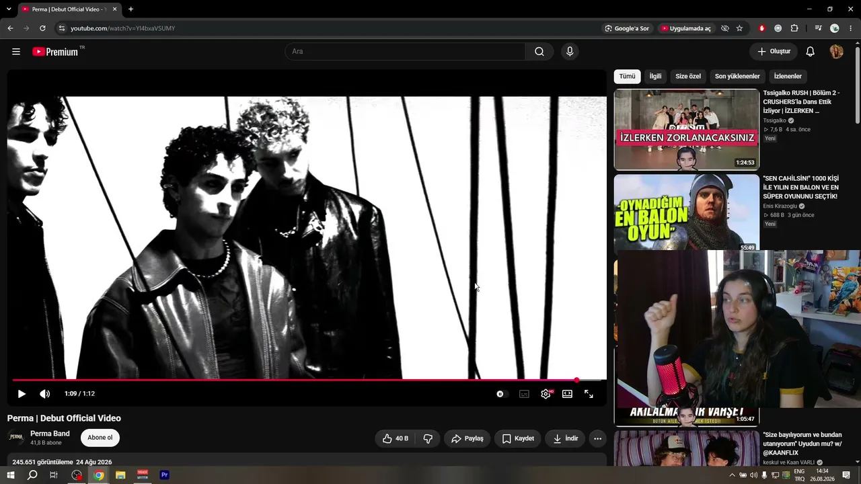Open YouTube notifications bell
The width and height of the screenshot is (861, 484).
[811, 52]
